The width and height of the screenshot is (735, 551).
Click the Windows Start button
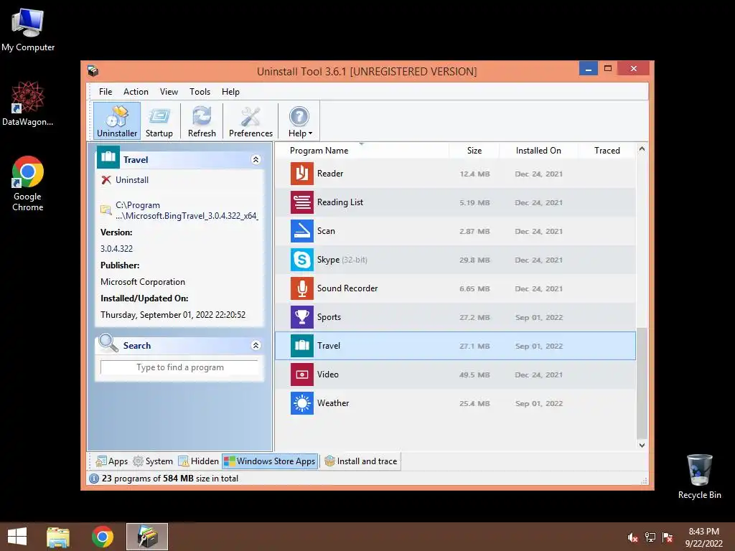coord(17,537)
